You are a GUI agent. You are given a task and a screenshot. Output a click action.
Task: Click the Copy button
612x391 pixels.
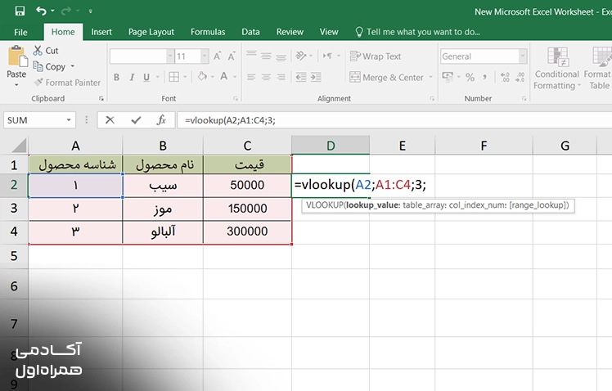click(x=49, y=67)
